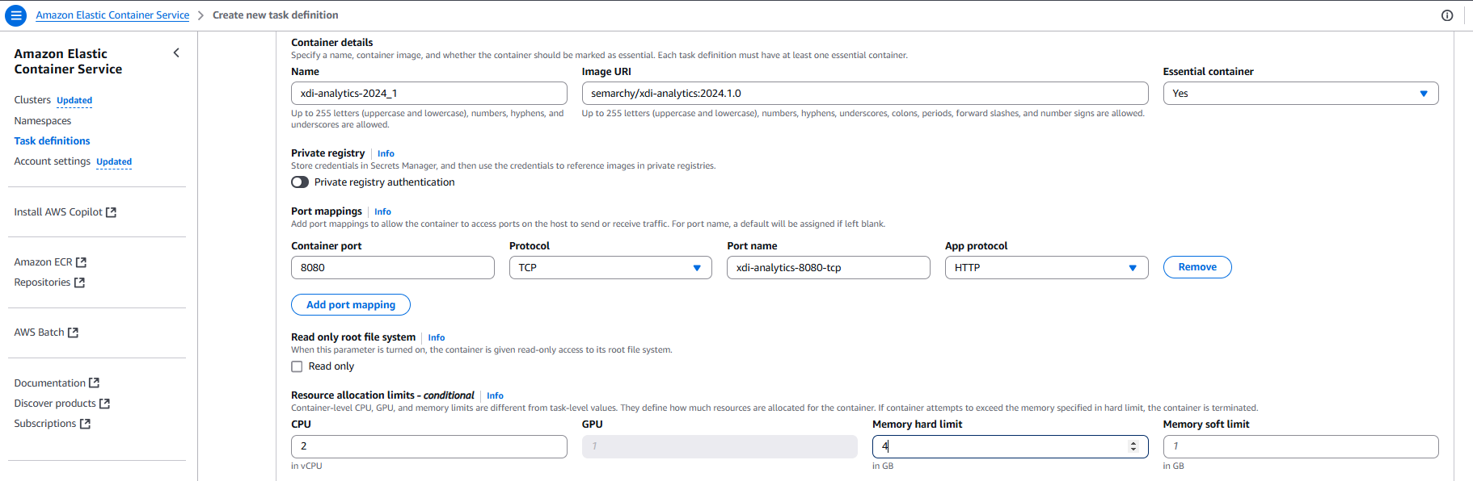The height and width of the screenshot is (481, 1473).
Task: Open Info link next to Port mappings
Action: click(382, 211)
